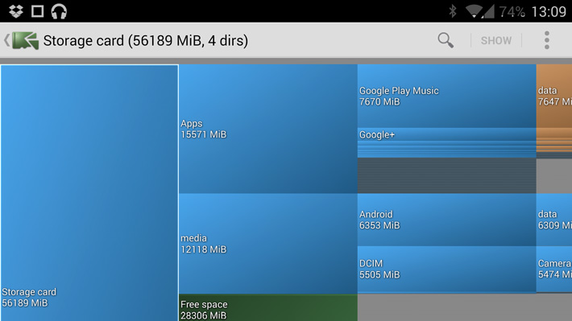
Task: Tap the square notification icon
Action: tap(37, 11)
